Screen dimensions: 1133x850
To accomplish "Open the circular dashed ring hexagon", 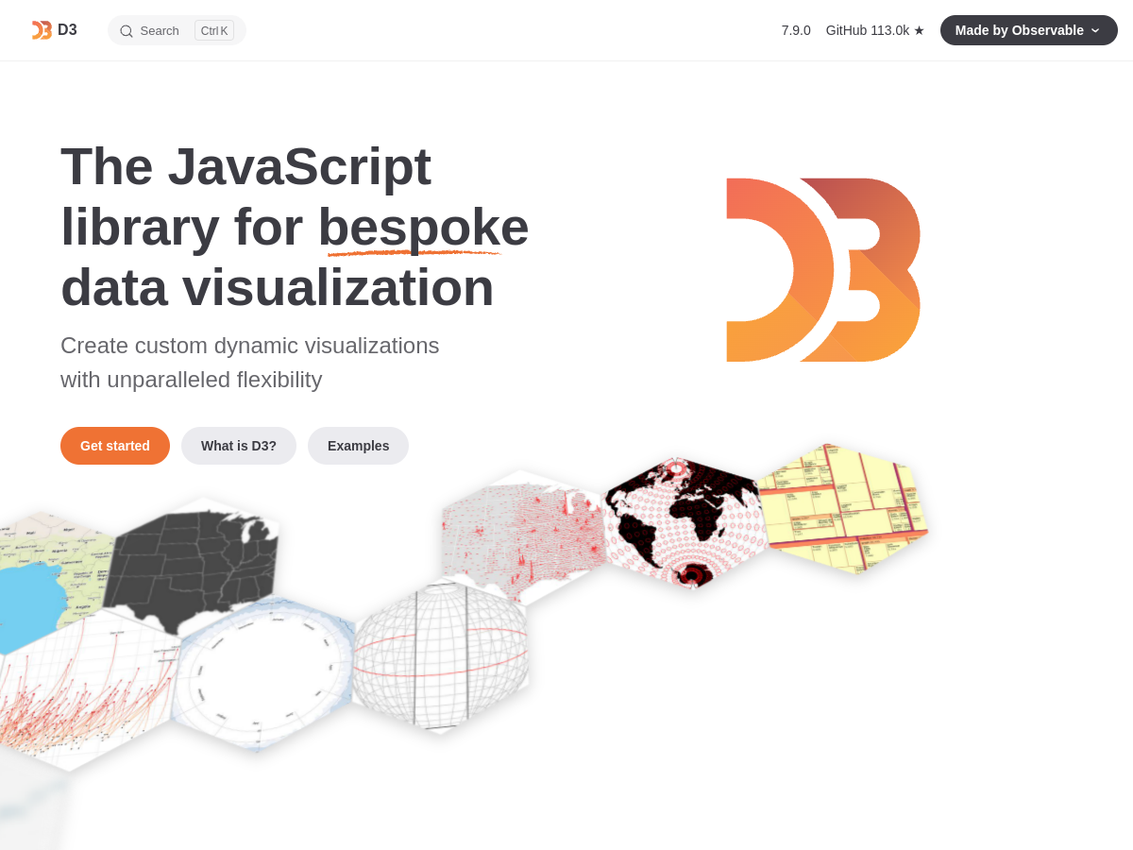I will (x=262, y=674).
